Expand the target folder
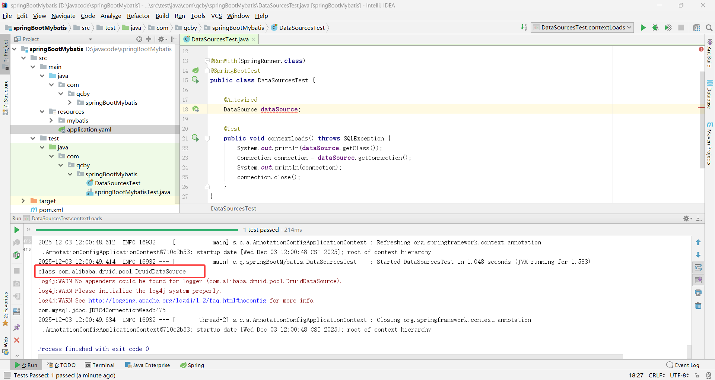 click(x=23, y=201)
